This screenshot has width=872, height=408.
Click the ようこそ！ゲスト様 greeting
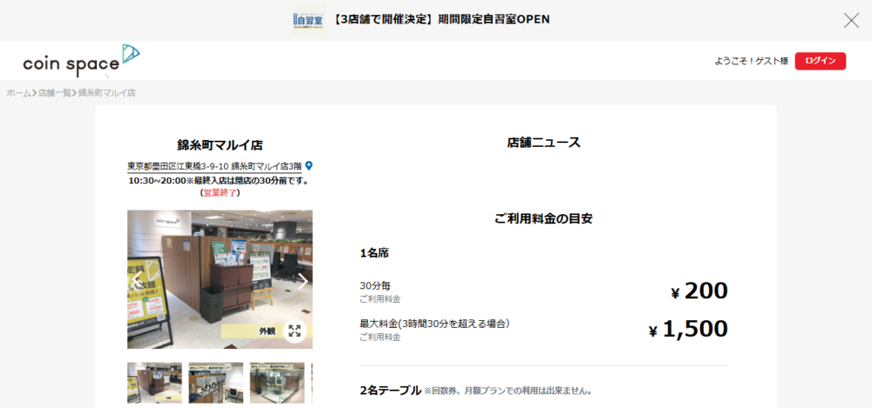point(752,61)
